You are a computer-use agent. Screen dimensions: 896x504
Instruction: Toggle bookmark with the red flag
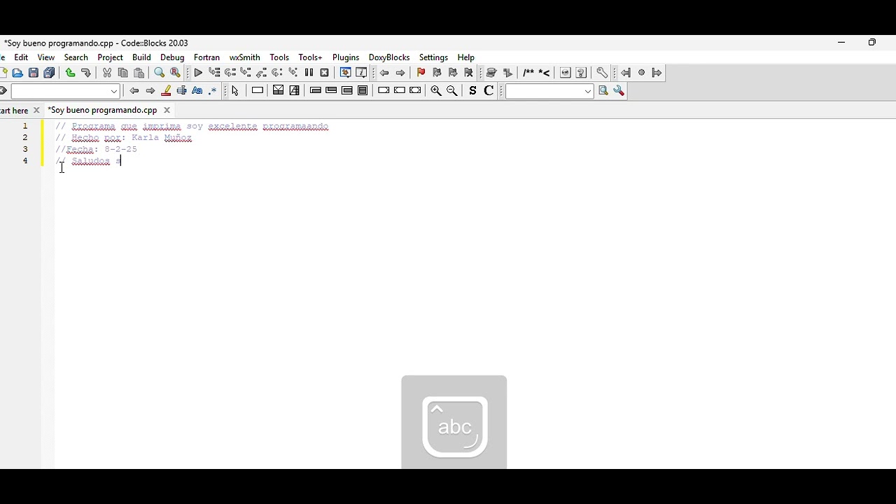[421, 73]
